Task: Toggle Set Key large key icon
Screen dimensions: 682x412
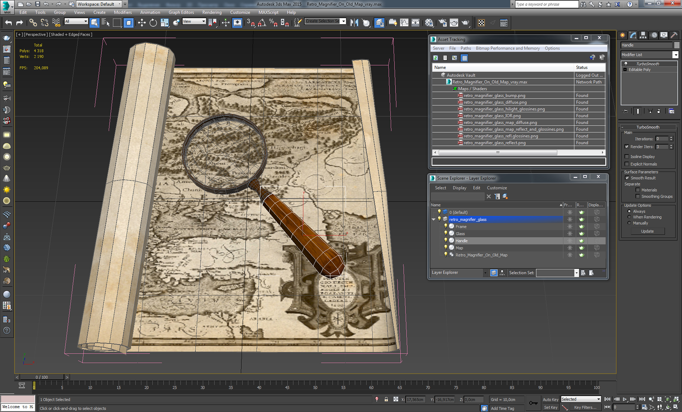Action: pos(533,403)
